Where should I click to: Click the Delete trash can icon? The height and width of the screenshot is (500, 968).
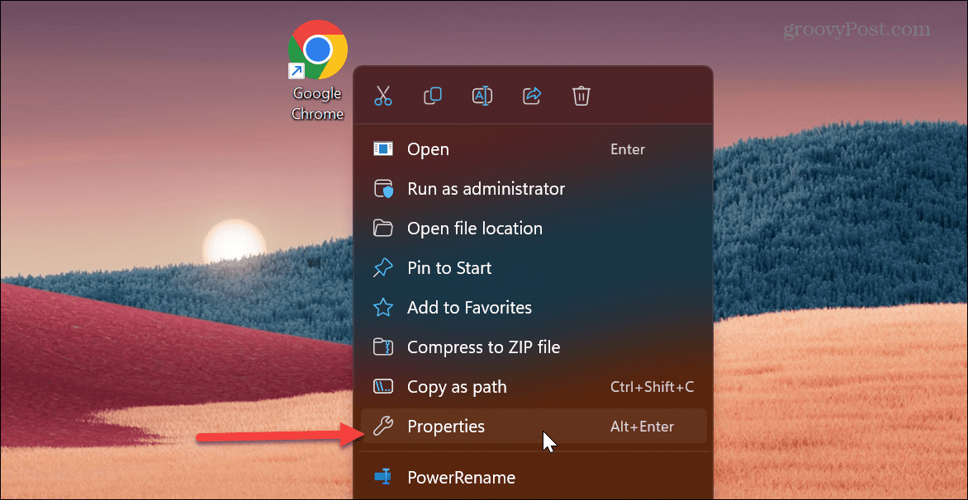pos(581,96)
